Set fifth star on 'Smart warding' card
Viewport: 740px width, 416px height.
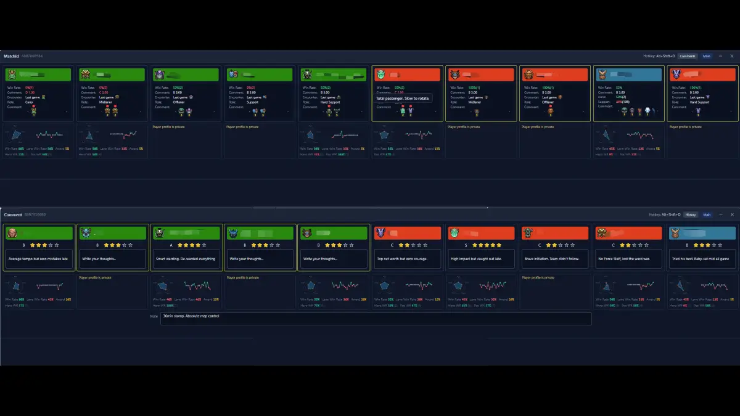tap(204, 245)
